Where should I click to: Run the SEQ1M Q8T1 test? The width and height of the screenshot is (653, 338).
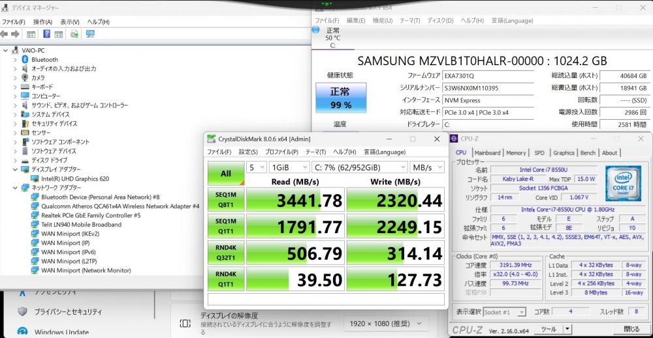point(226,200)
